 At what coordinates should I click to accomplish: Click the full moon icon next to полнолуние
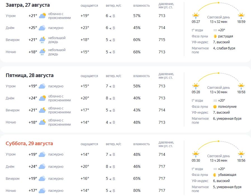click(x=215, y=107)
